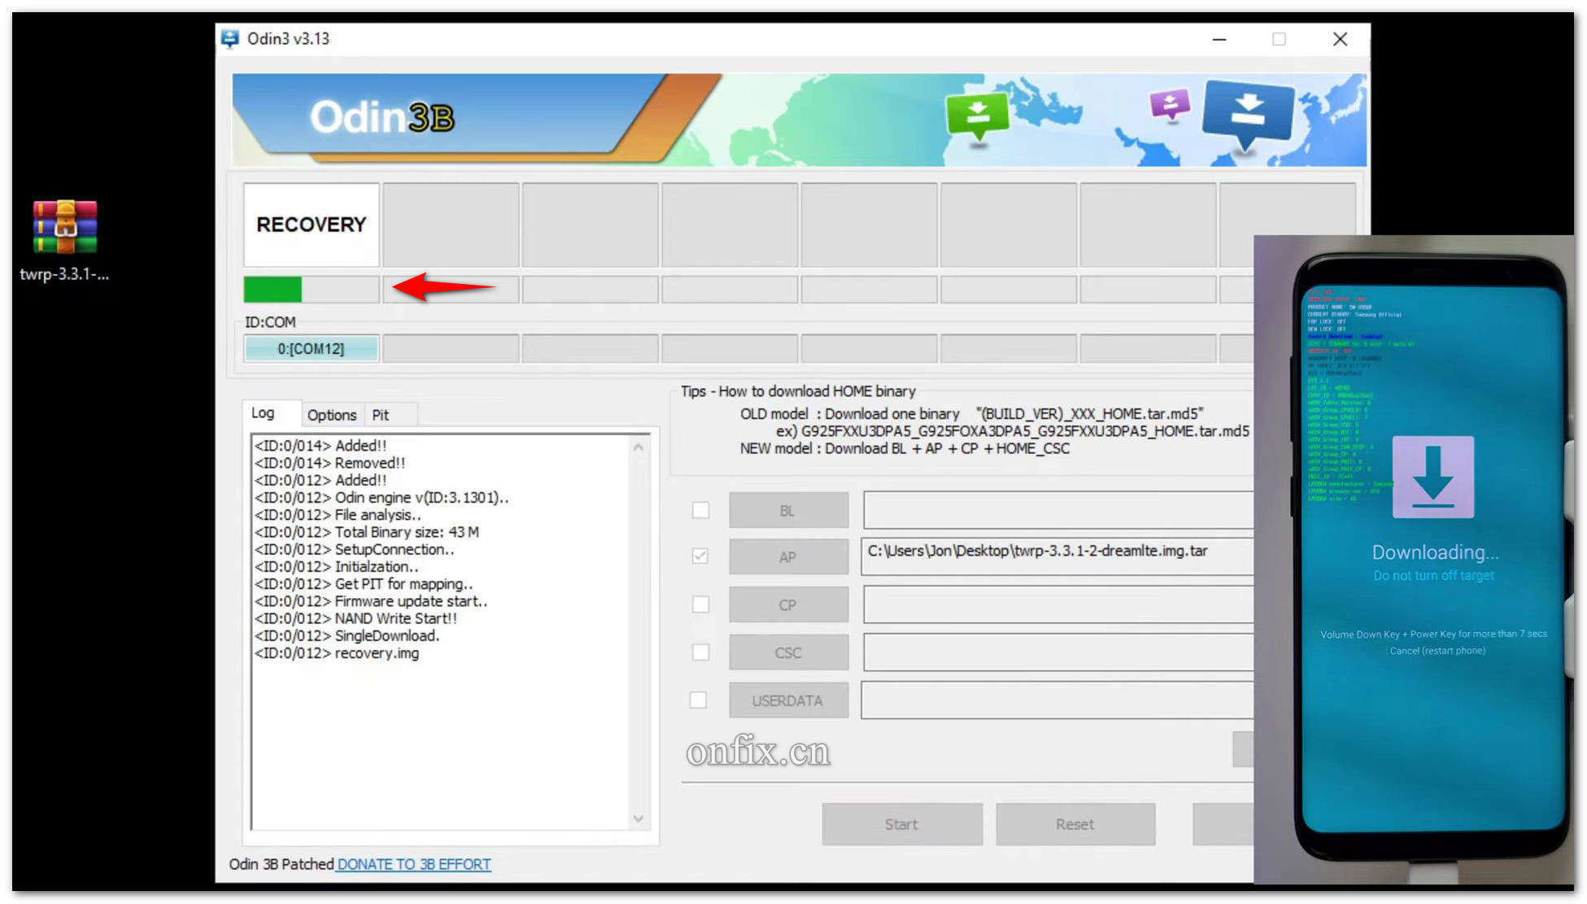1587x904 pixels.
Task: Switch to the Options tab
Action: pos(331,415)
